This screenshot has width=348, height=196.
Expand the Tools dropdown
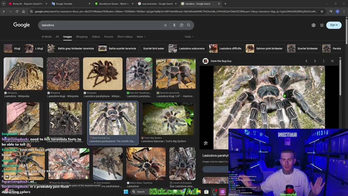click(189, 37)
